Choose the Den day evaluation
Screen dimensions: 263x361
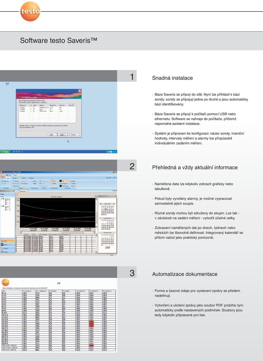pos(54,181)
